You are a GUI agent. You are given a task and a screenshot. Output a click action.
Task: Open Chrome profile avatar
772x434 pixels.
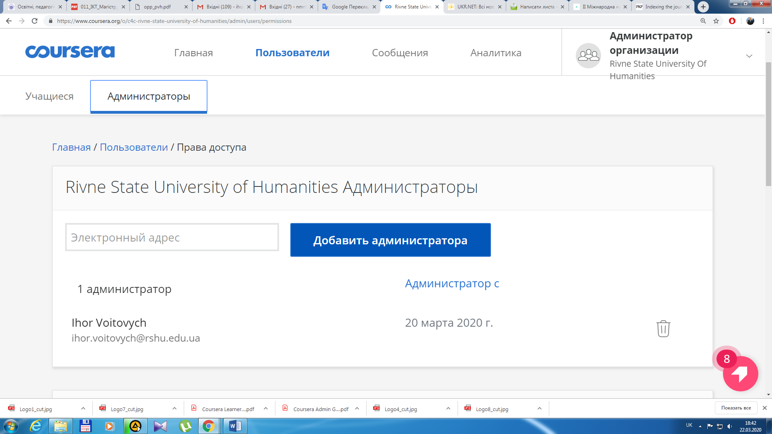pyautogui.click(x=750, y=21)
